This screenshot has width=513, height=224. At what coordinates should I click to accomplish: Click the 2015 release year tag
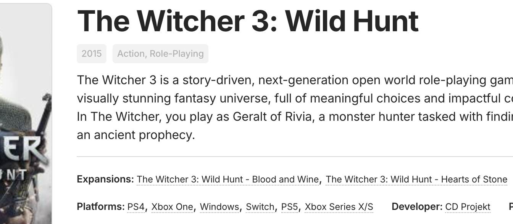click(x=92, y=54)
